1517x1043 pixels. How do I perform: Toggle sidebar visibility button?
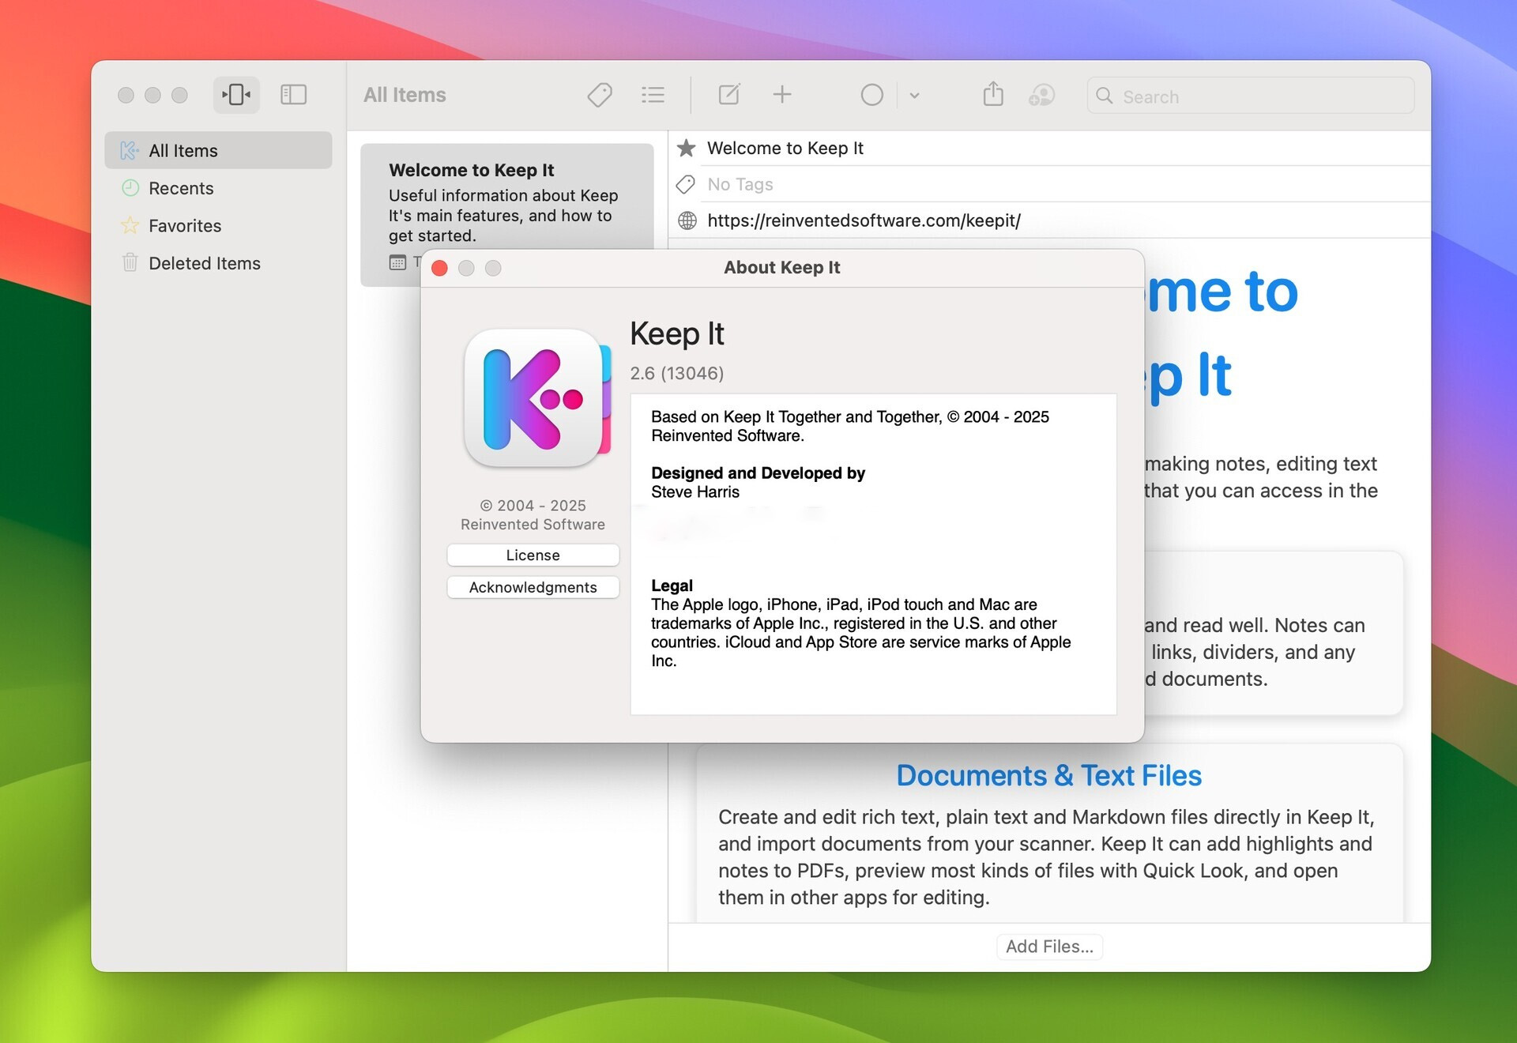click(293, 95)
